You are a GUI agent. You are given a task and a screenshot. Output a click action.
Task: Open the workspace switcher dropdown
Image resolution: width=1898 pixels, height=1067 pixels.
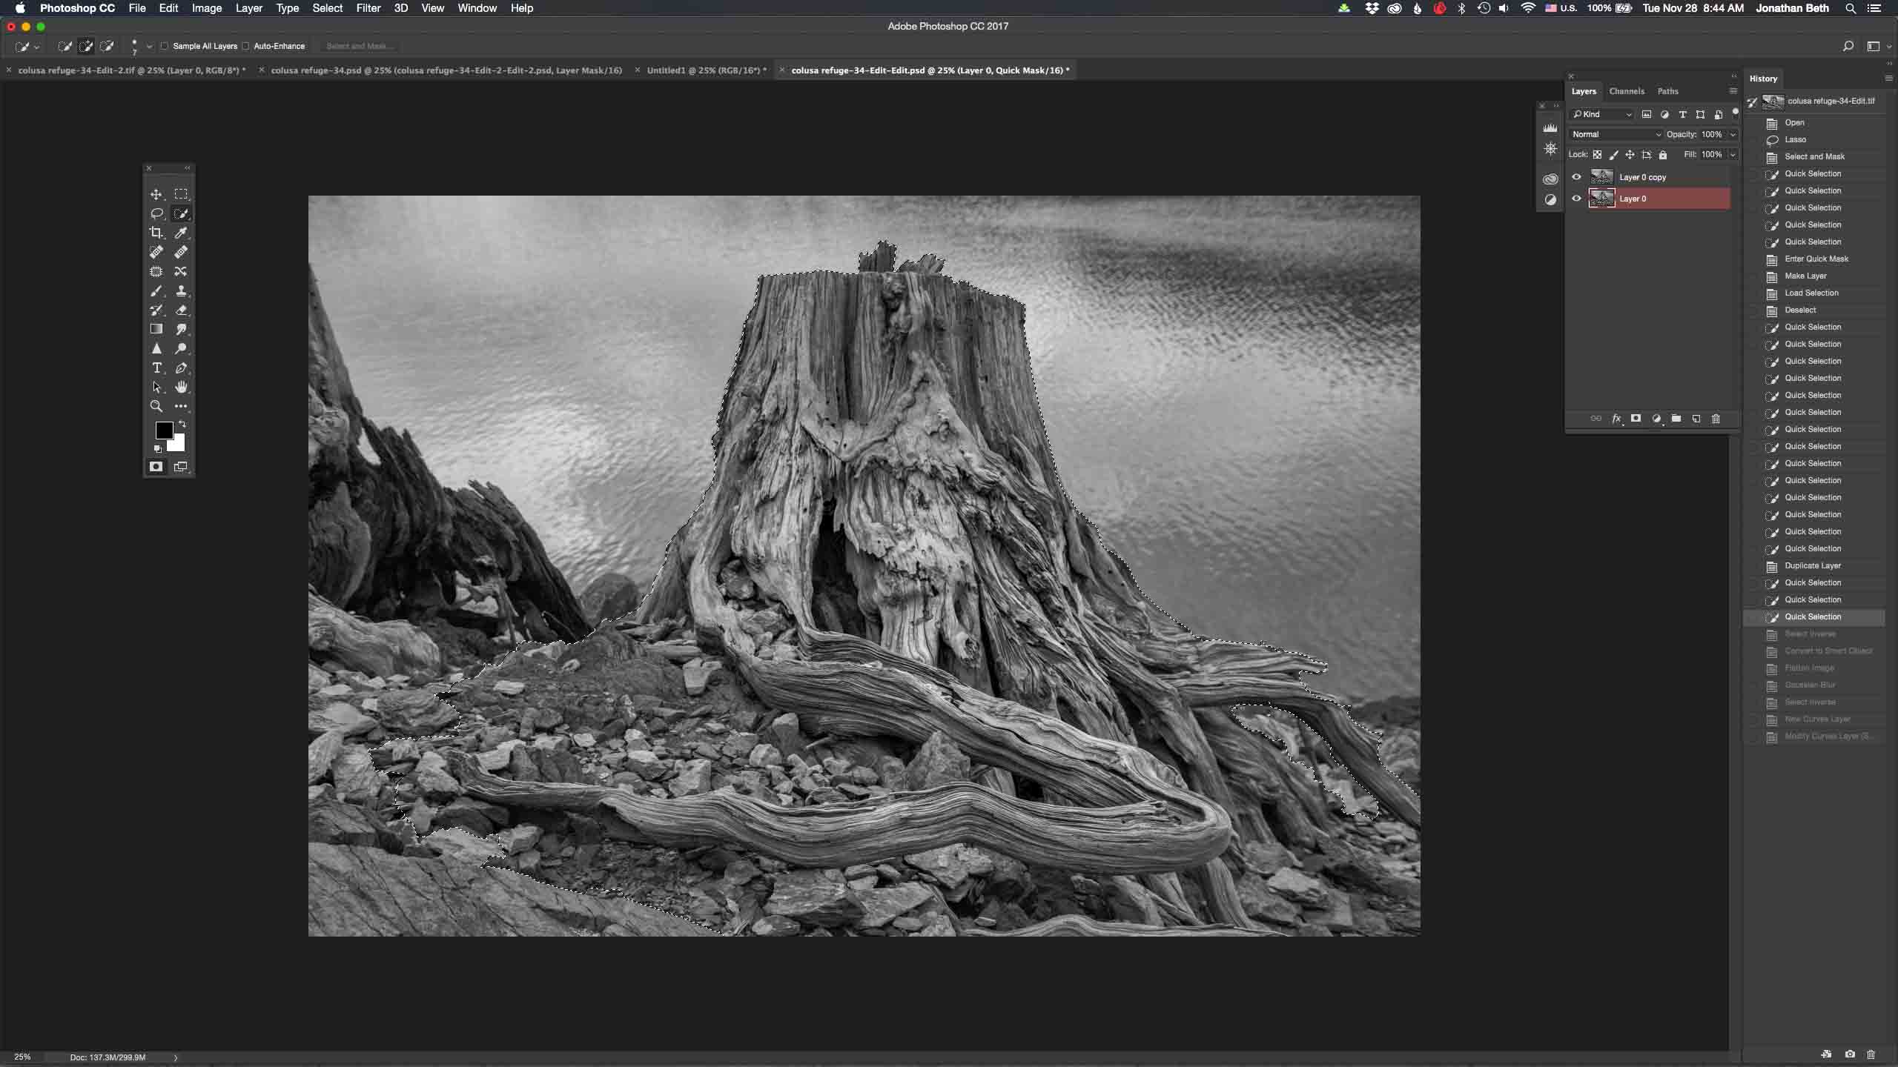(x=1878, y=46)
